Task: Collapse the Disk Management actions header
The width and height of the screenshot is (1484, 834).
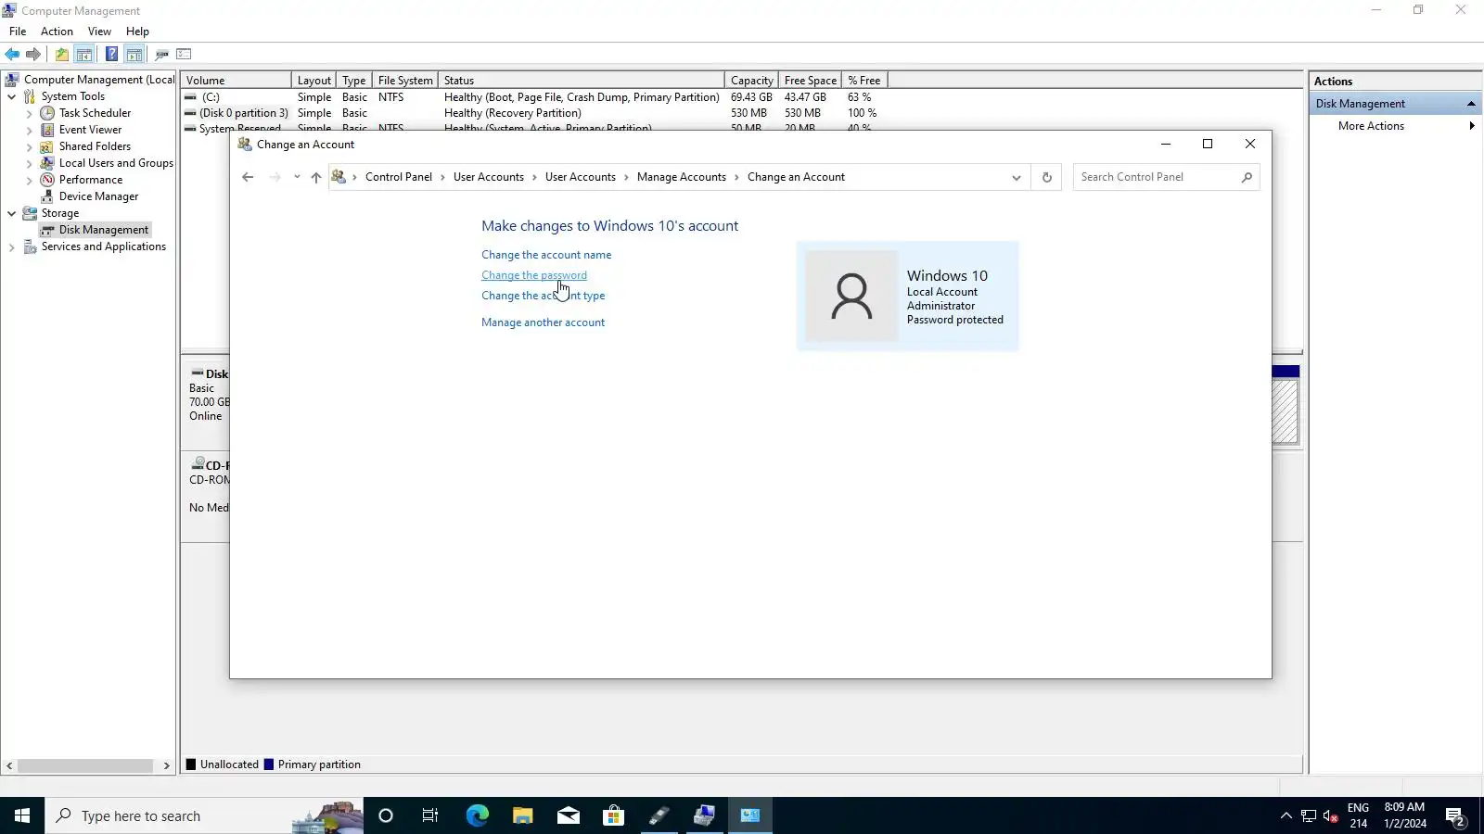Action: [1471, 104]
